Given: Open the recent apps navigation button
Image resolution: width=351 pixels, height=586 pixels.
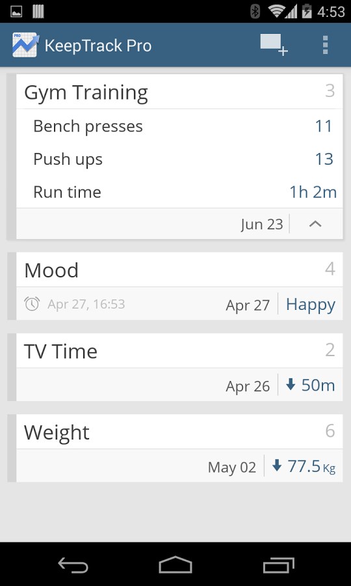Looking at the screenshot, I should (x=279, y=565).
